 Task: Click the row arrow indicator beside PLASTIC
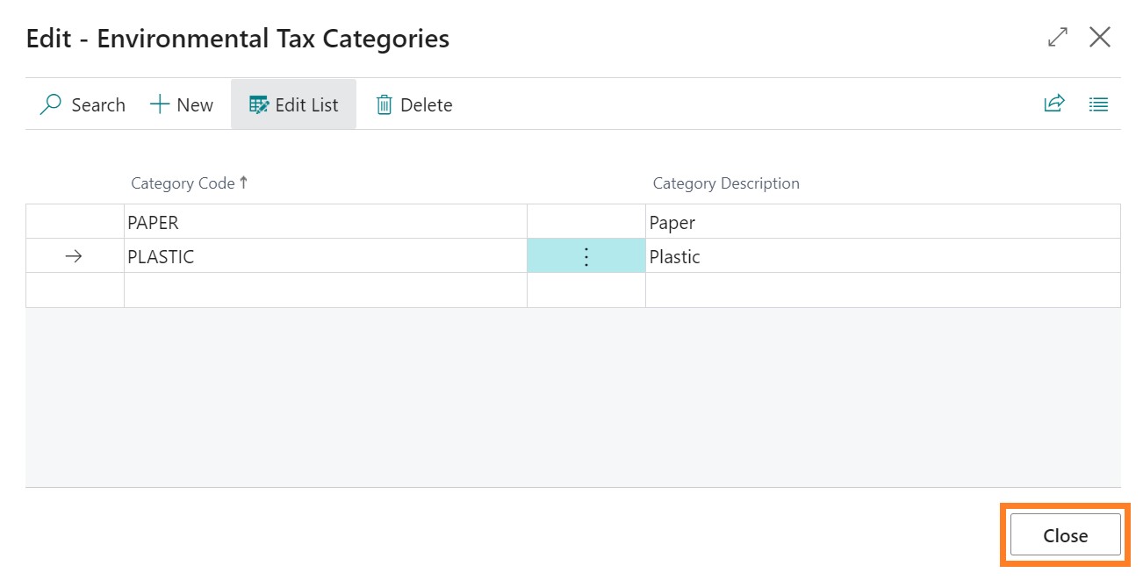pos(74,256)
